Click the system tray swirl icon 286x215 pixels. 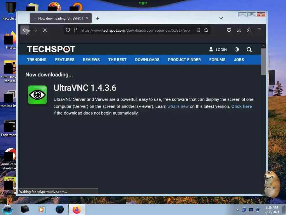[258, 210]
